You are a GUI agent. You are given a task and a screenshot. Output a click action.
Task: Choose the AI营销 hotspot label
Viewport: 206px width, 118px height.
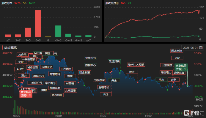point(70,83)
